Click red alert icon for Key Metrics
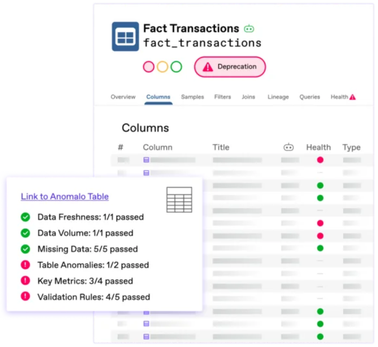The image size is (378, 347). pyautogui.click(x=25, y=281)
